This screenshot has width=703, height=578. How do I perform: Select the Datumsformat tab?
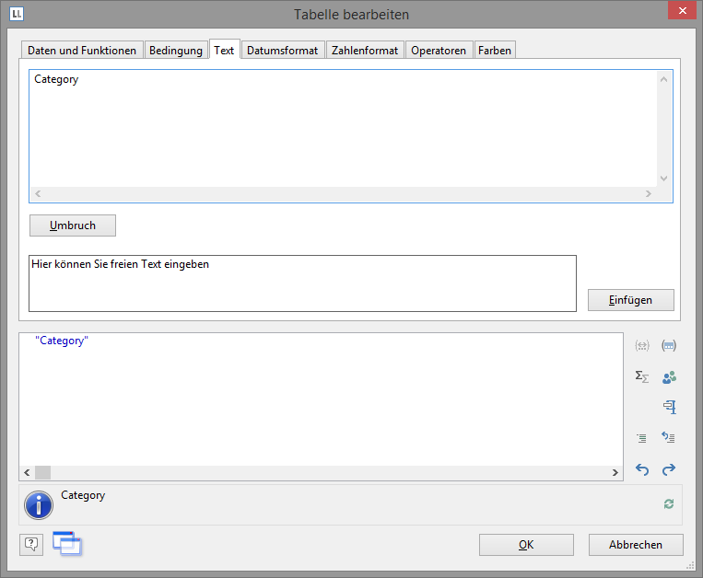[282, 51]
